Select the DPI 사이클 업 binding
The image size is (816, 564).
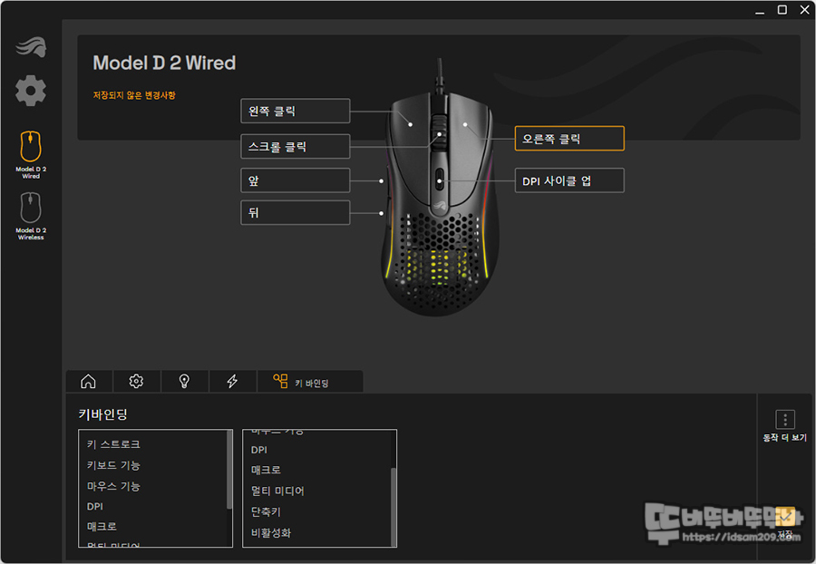(x=569, y=180)
